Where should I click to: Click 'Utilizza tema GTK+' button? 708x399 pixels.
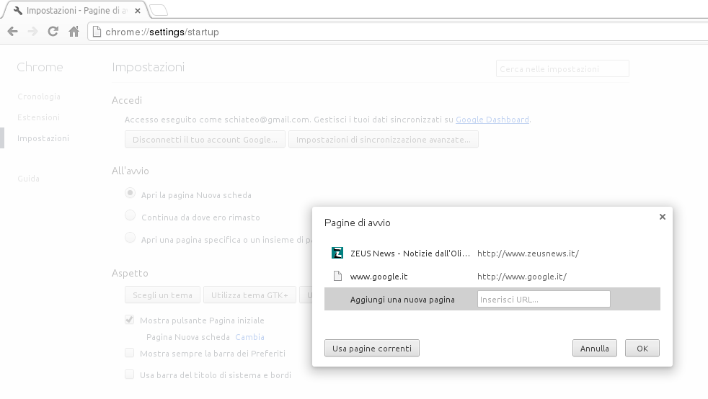tap(249, 295)
